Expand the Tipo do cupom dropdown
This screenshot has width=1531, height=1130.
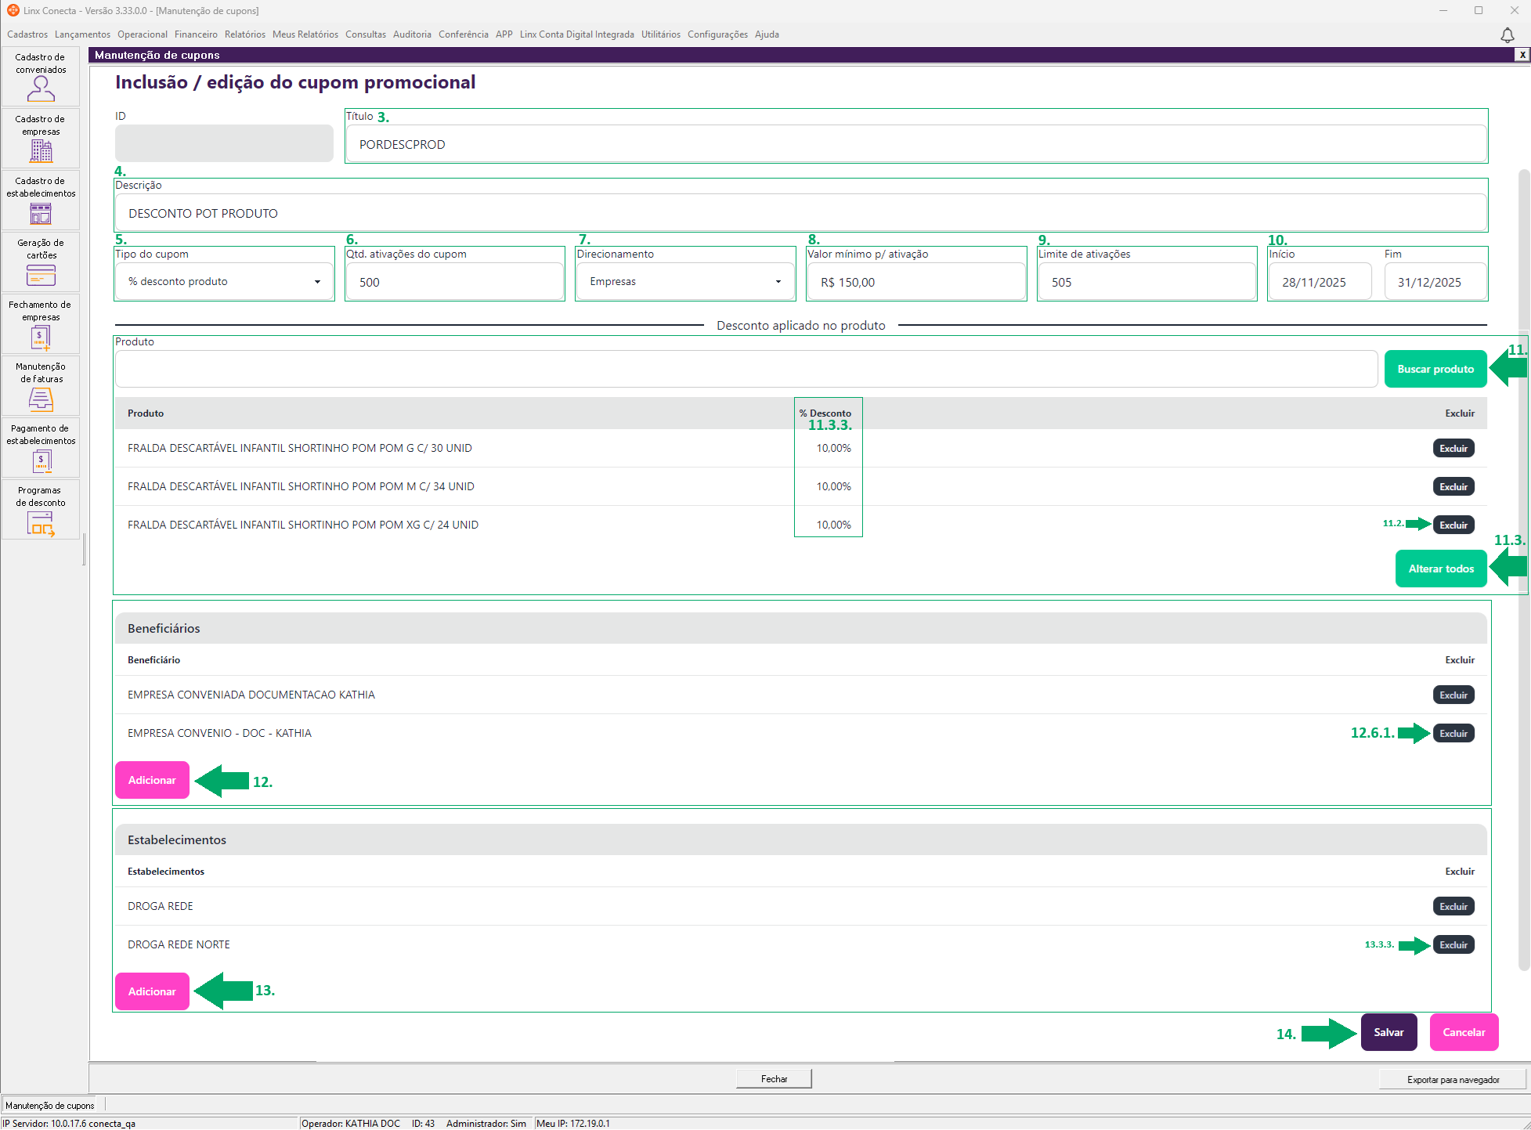(x=317, y=282)
